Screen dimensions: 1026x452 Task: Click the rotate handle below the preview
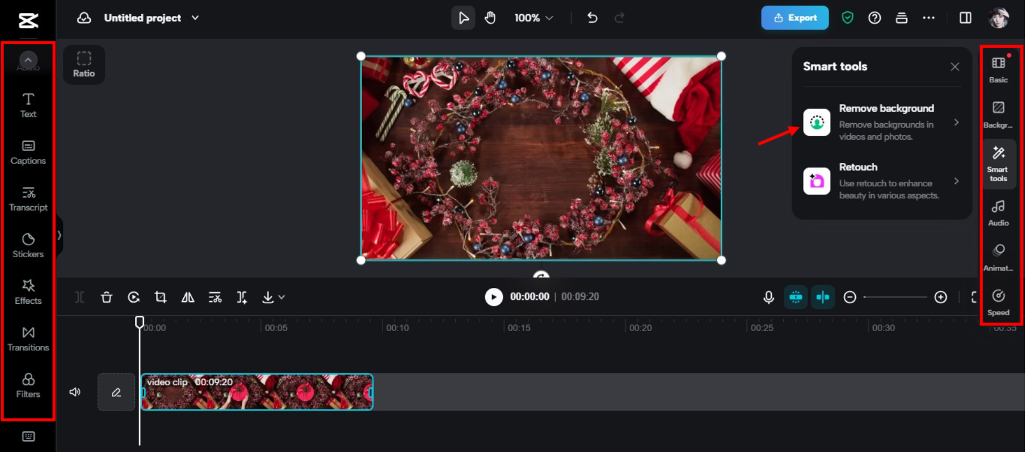point(541,275)
